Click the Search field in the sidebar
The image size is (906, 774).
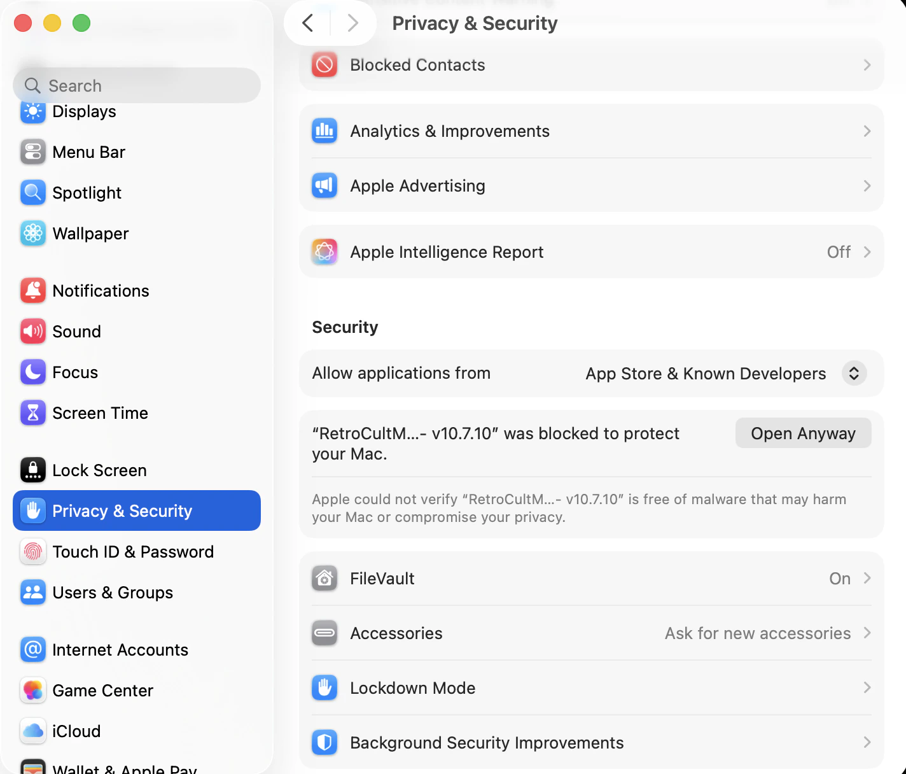click(x=137, y=85)
